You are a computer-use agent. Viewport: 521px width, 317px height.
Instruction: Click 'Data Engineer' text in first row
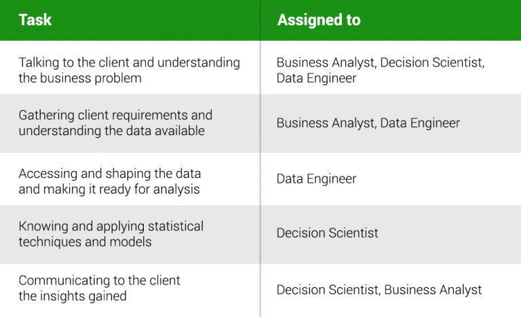(x=316, y=78)
